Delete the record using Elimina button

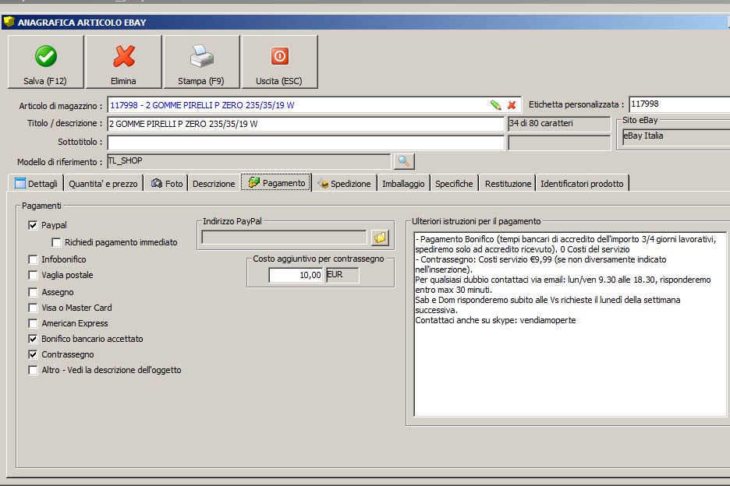[x=124, y=62]
